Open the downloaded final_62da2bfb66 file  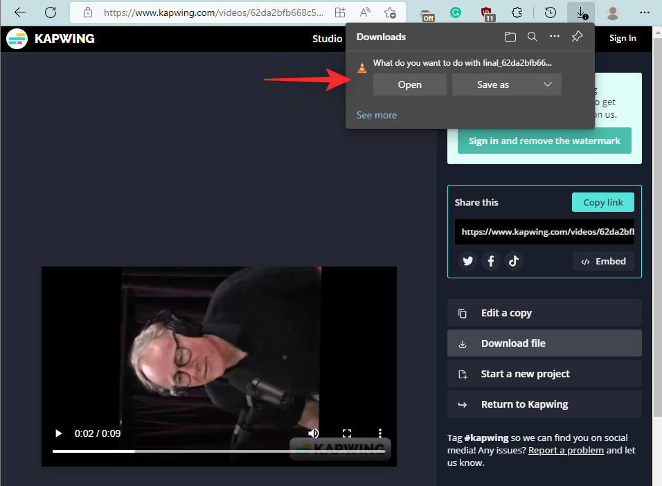(x=409, y=84)
